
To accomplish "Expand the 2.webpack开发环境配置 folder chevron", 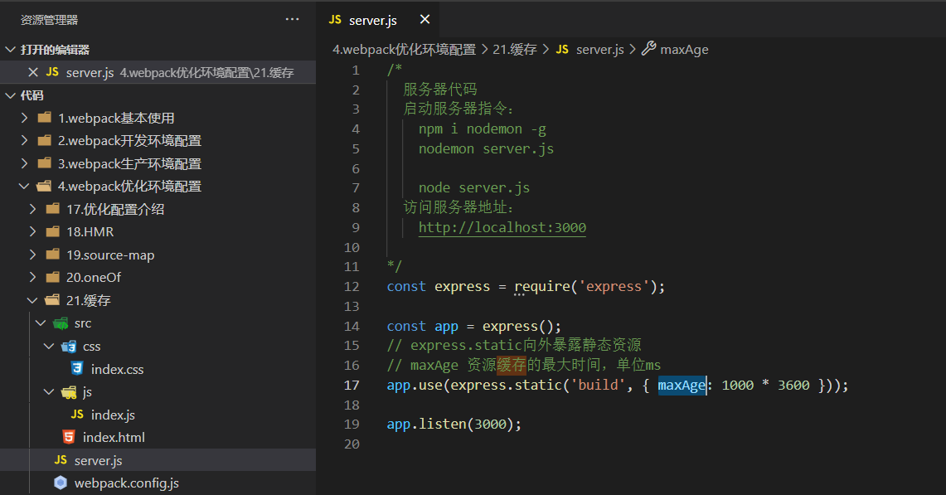I will (24, 141).
